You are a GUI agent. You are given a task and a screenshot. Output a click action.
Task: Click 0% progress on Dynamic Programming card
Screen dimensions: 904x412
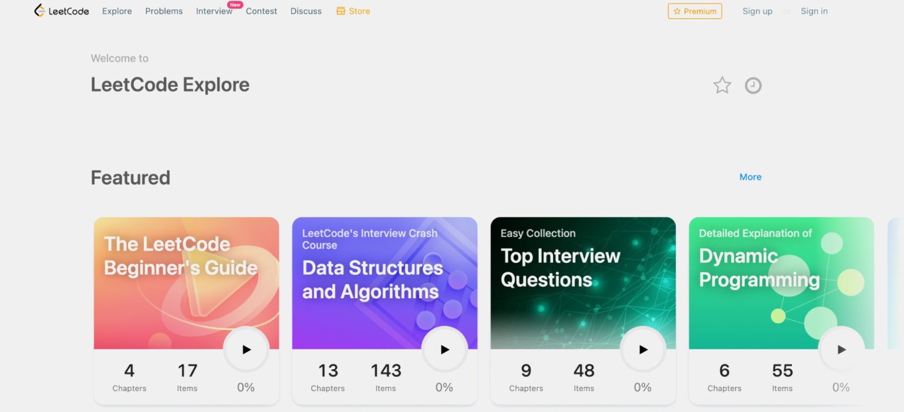coord(841,387)
